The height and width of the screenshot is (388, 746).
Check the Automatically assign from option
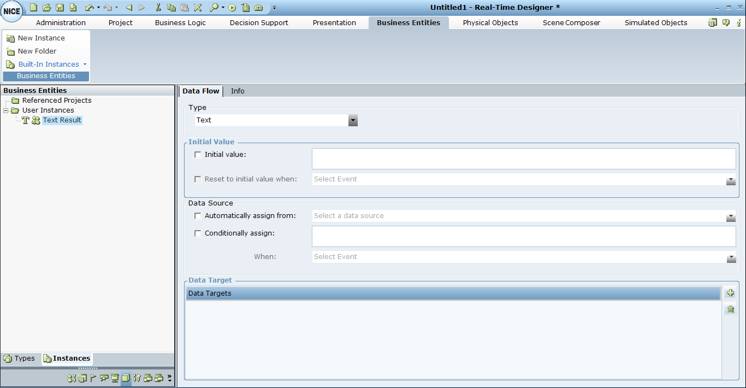198,216
